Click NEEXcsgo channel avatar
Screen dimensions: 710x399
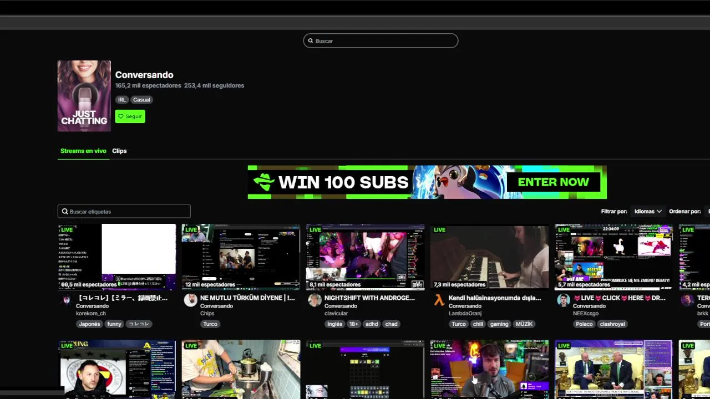pyautogui.click(x=564, y=300)
